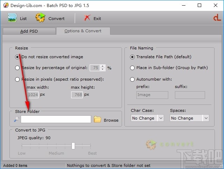
Task: Click the Convert toolbar label
Action: pos(56,19)
